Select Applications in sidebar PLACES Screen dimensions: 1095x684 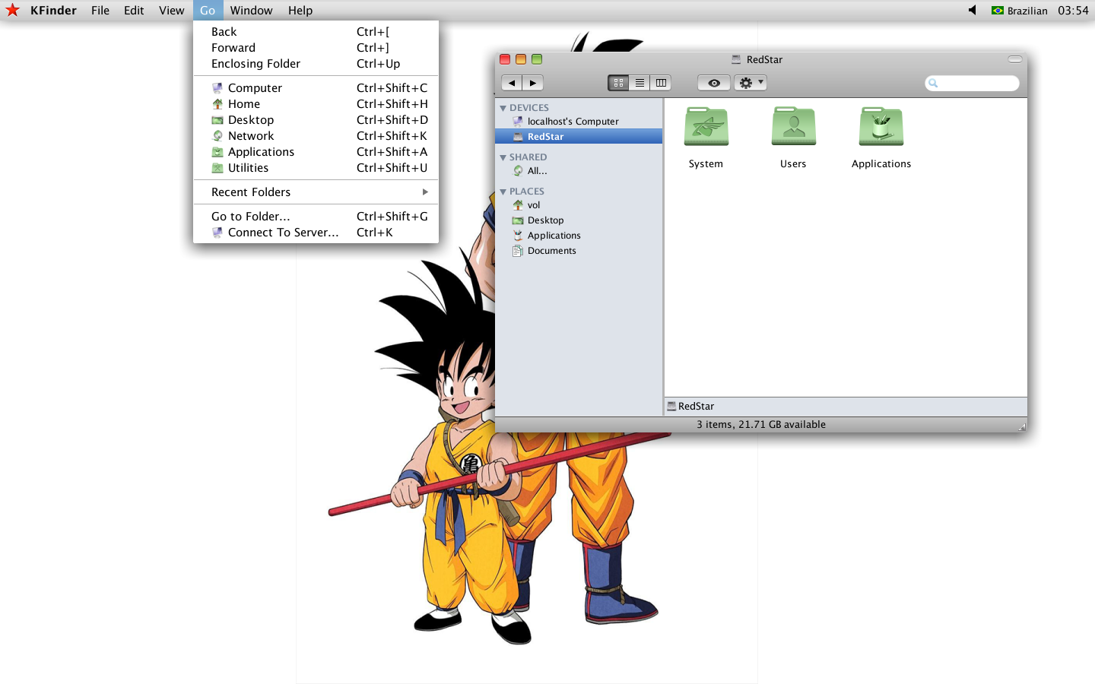579,236
